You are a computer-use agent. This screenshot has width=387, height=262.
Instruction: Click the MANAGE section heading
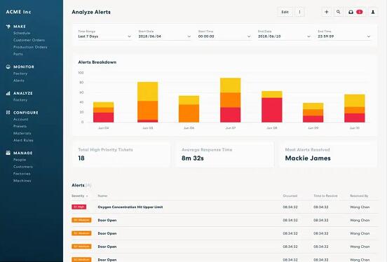pos(22,153)
